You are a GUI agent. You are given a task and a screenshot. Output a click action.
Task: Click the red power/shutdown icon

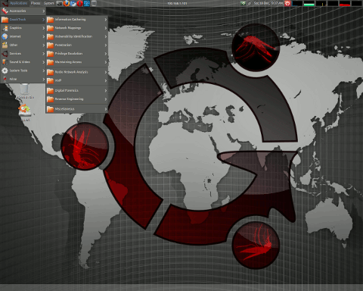pos(287,3)
